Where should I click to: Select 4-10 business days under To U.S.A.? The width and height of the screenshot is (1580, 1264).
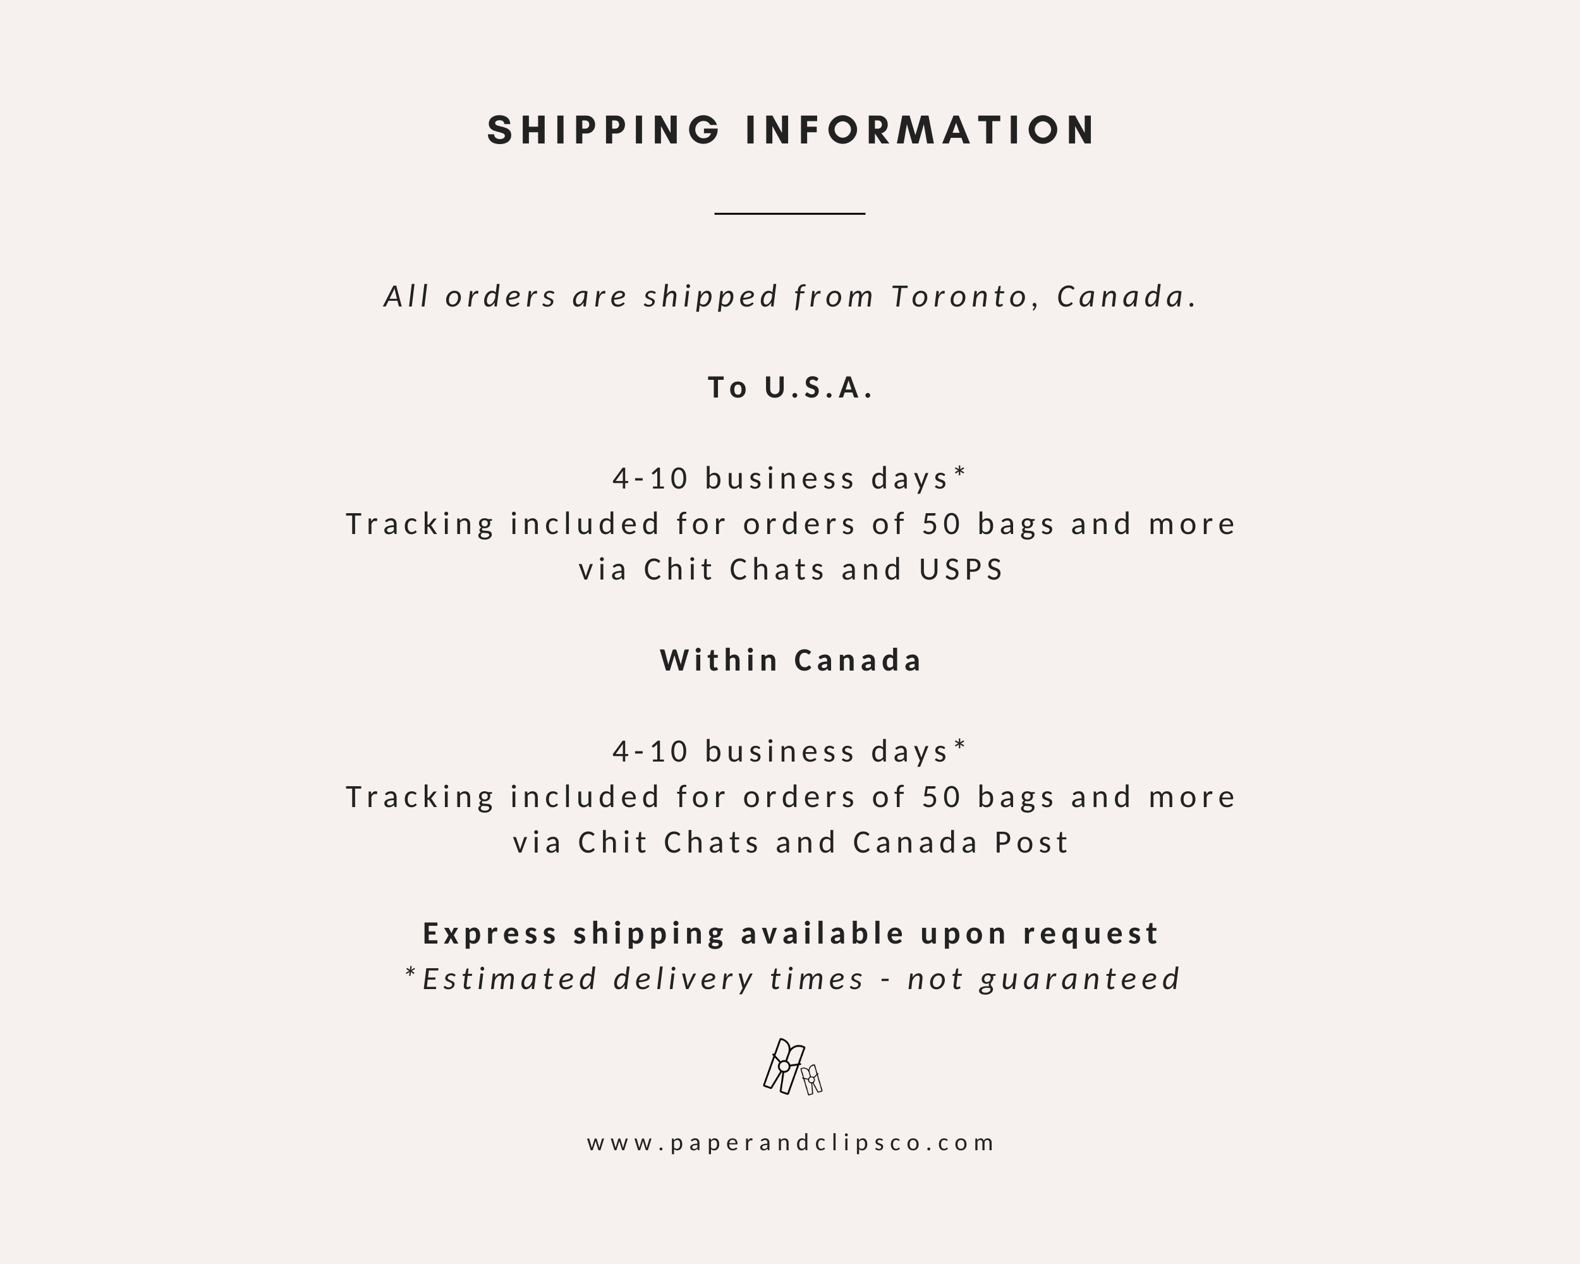[781, 479]
